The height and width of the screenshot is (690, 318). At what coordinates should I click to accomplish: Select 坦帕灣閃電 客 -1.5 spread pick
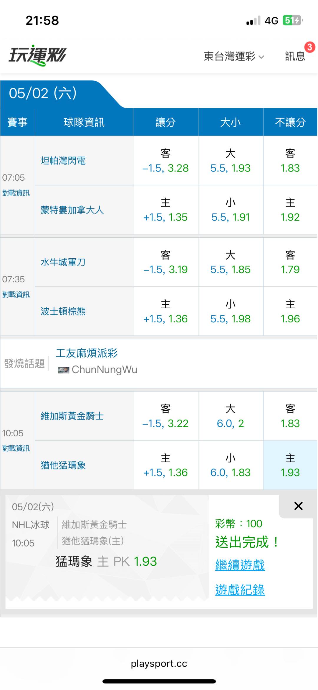tap(165, 161)
